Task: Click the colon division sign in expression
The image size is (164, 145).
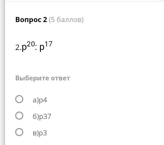Action: coord(36,48)
